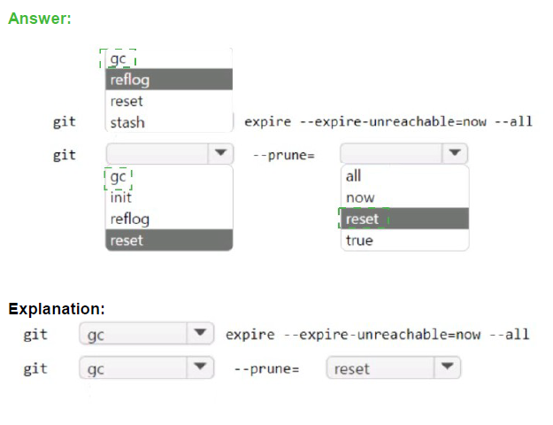Pick 'stash' in the top command list

pos(168,122)
